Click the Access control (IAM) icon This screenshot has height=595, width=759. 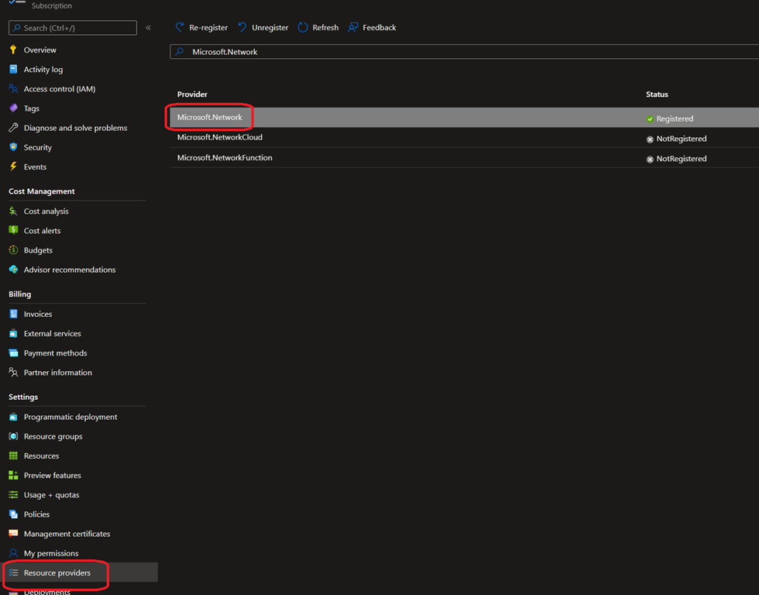[x=13, y=89]
